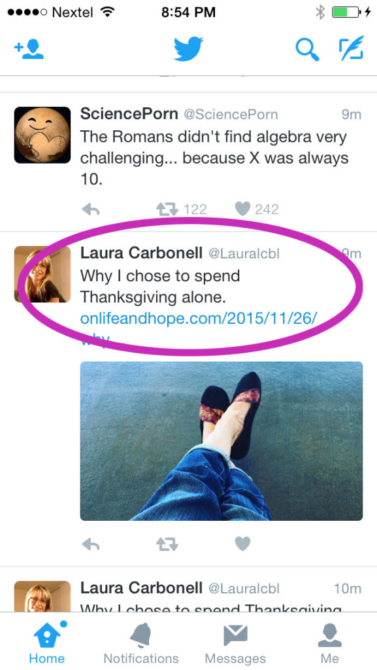Open @Lauralcbl handle in the 10m tweet
The height and width of the screenshot is (670, 377).
click(244, 588)
